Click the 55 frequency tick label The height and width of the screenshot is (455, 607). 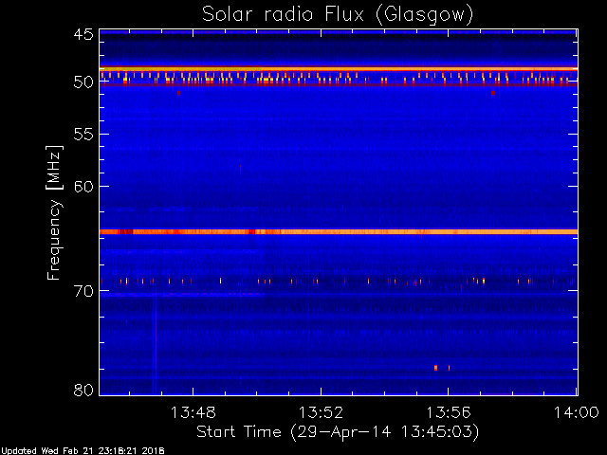point(83,135)
